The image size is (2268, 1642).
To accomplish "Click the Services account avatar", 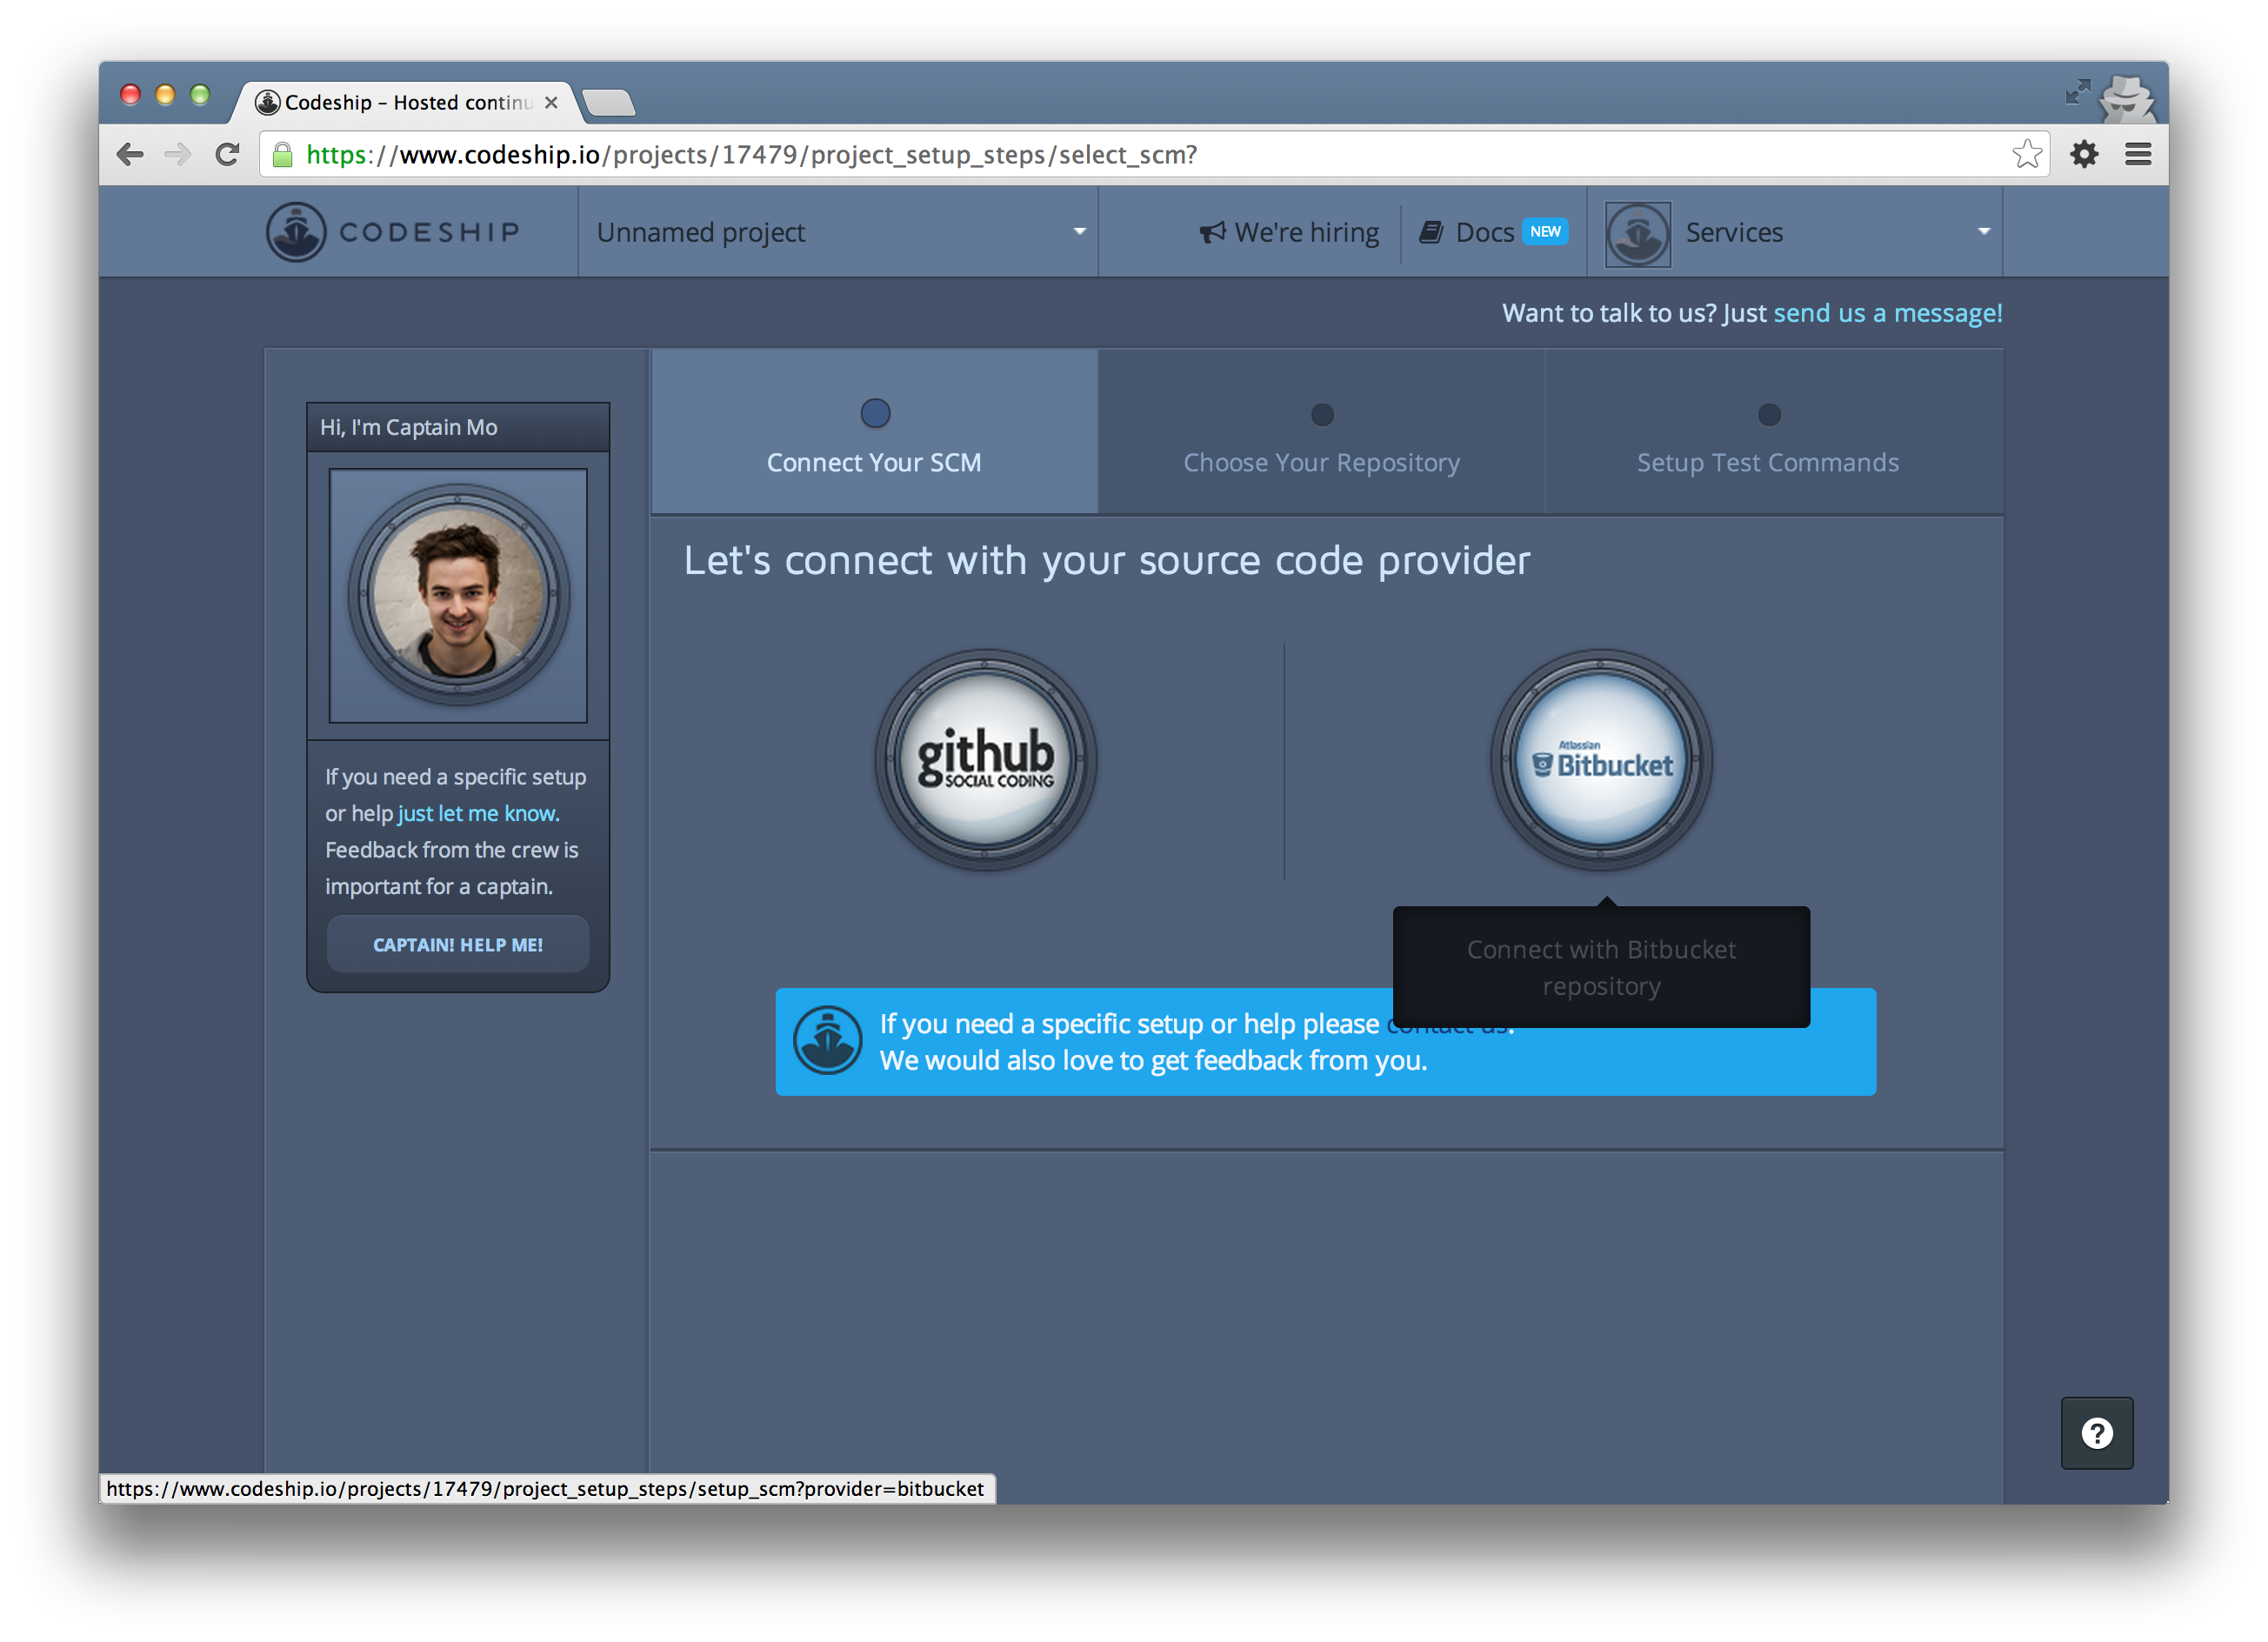I will point(1637,234).
